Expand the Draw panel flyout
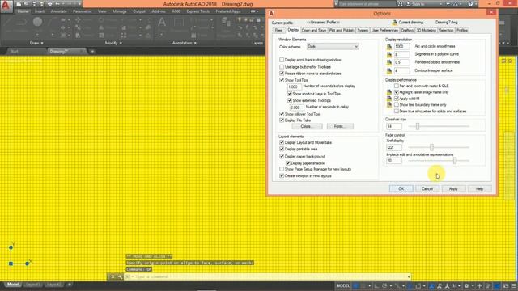The image size is (518, 291). [36, 43]
